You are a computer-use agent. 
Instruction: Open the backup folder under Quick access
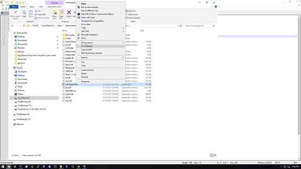(x=21, y=52)
